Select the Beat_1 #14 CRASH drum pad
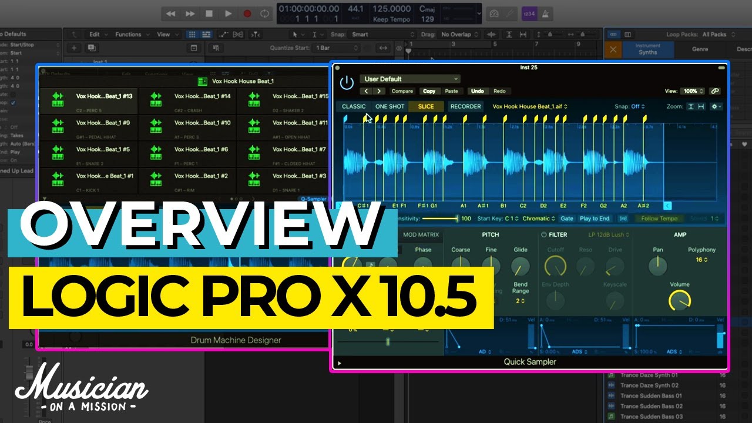 187,101
